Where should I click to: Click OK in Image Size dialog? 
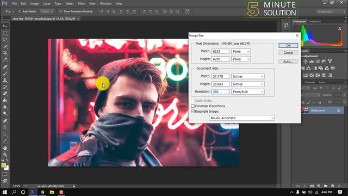pyautogui.click(x=288, y=45)
